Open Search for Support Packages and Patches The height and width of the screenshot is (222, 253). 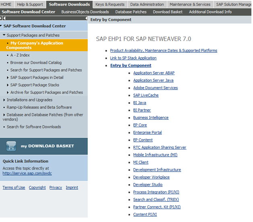pos(46,70)
